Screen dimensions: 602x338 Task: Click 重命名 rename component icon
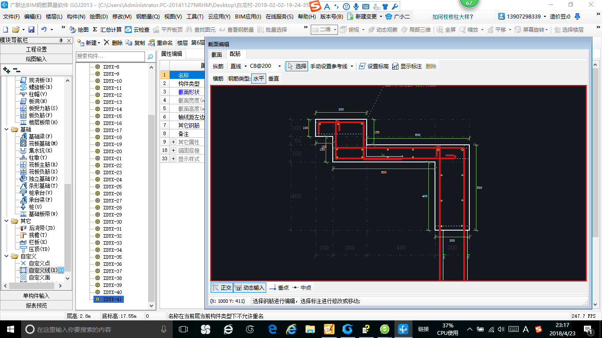tap(160, 43)
